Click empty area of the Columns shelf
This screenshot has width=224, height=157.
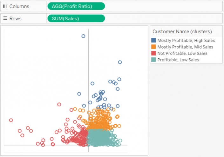click(x=163, y=6)
